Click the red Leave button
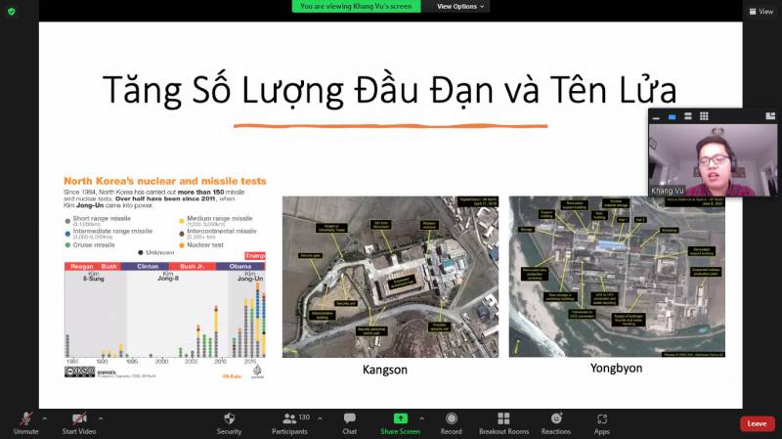This screenshot has width=782, height=439. point(757,423)
